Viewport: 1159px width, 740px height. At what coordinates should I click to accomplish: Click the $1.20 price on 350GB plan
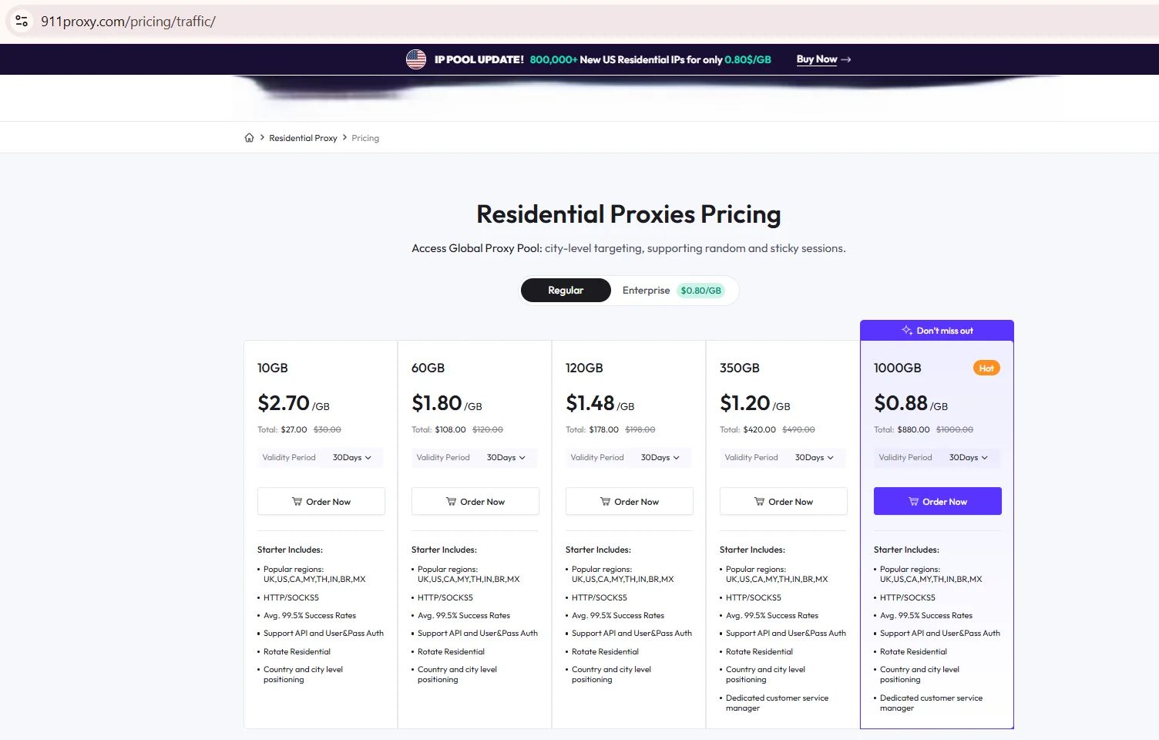(745, 403)
